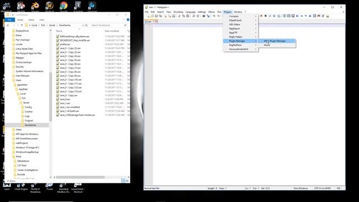Click the Find binoculars toolbar icon
The height and width of the screenshot is (202, 359).
click(x=204, y=16)
